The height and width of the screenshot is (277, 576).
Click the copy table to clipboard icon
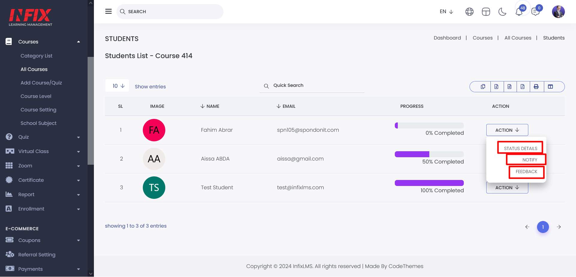pos(483,87)
